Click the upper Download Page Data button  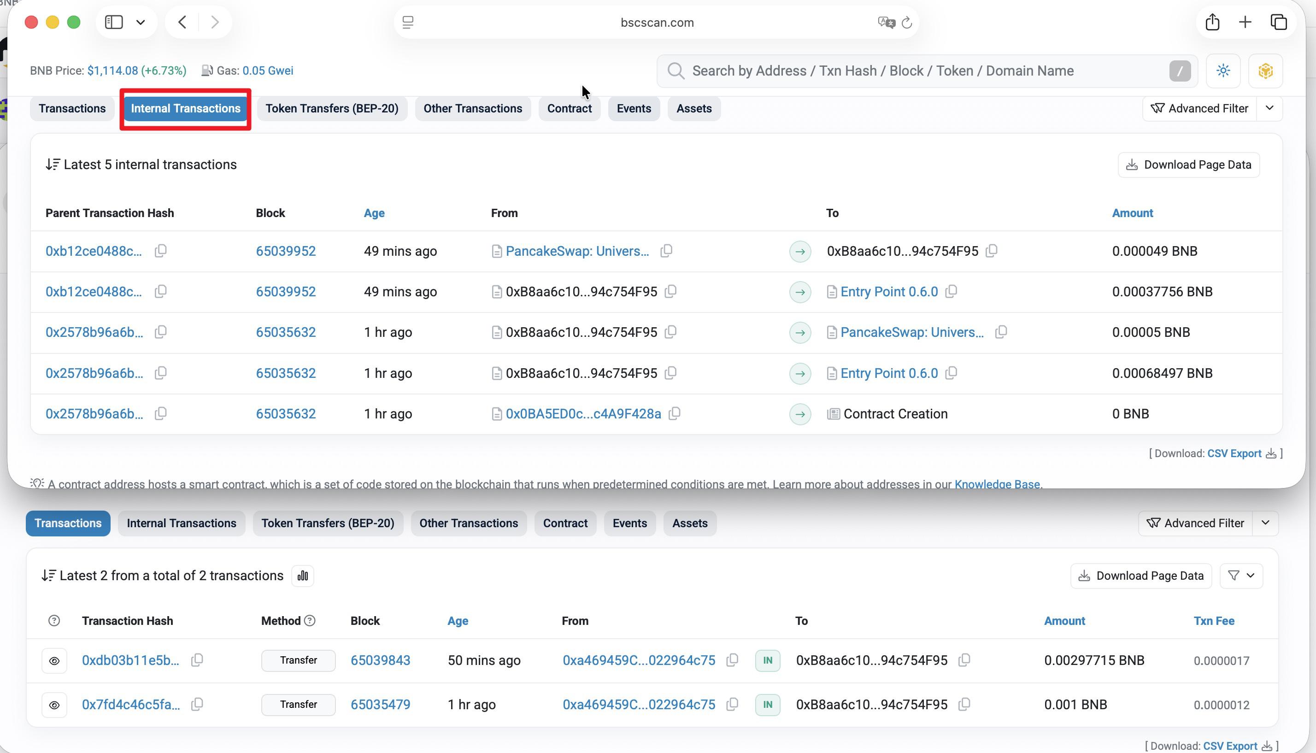click(x=1188, y=165)
